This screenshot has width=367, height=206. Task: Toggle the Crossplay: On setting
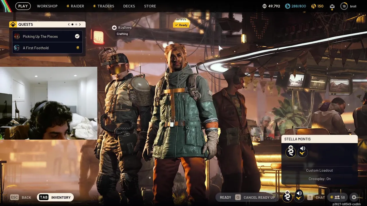[x=319, y=179]
